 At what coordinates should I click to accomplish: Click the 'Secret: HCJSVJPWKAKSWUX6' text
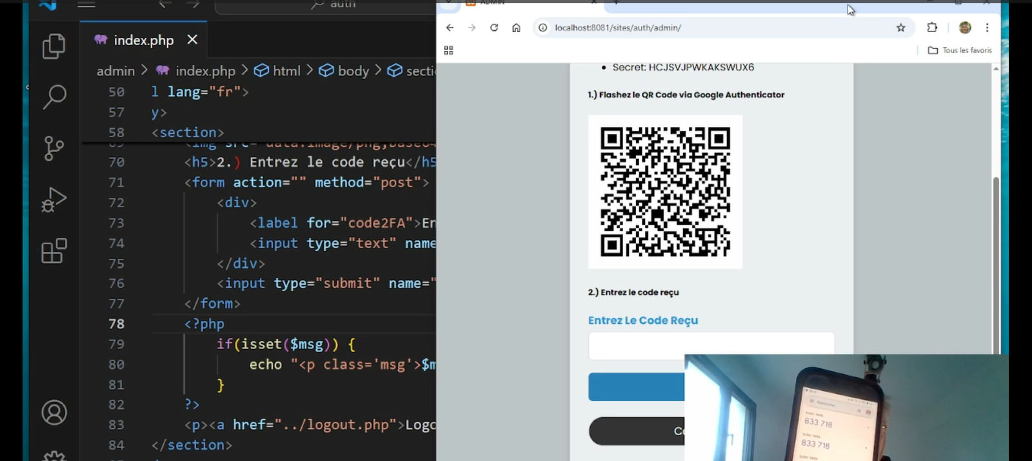[x=683, y=67]
